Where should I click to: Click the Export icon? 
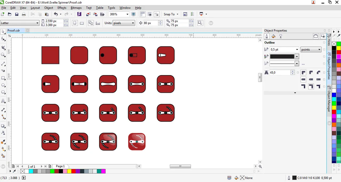pos(95,14)
